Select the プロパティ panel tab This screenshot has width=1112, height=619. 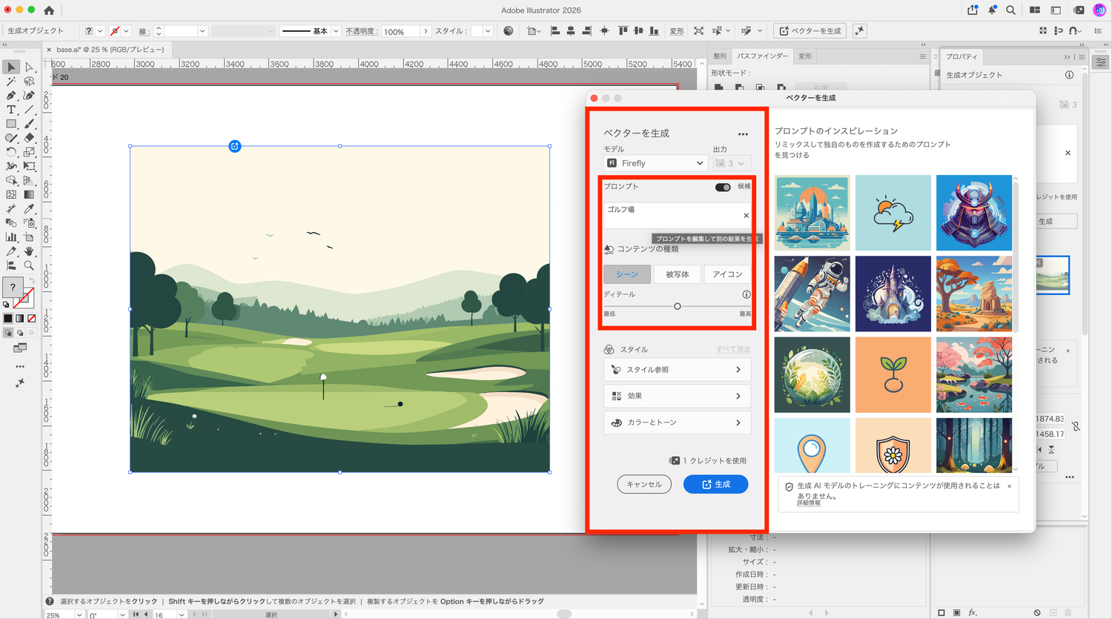pyautogui.click(x=962, y=56)
